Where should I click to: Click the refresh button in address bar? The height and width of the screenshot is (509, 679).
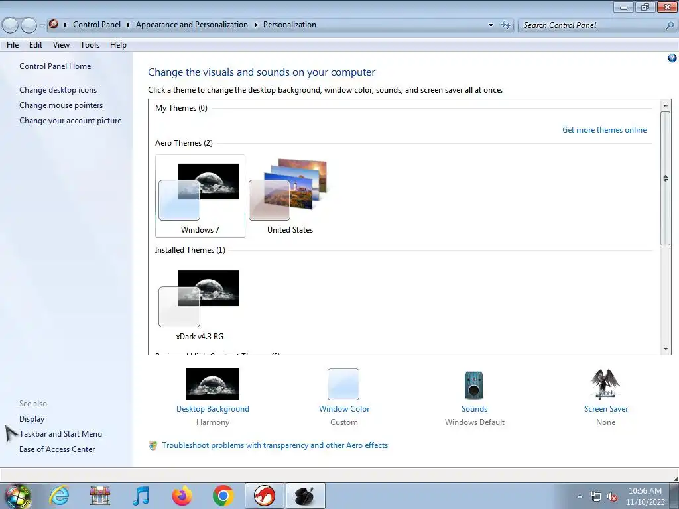(506, 25)
